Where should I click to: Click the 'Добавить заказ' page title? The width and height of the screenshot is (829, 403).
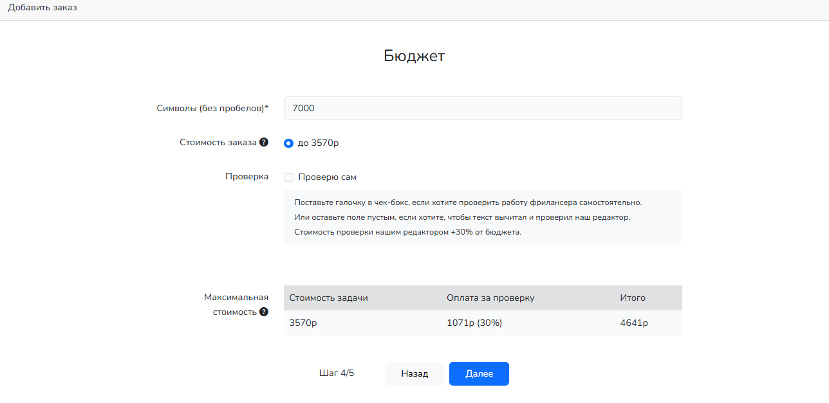click(42, 8)
